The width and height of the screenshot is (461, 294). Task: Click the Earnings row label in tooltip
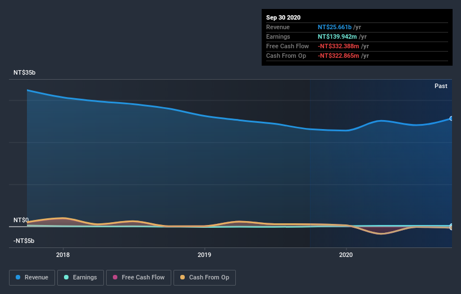[x=278, y=36]
